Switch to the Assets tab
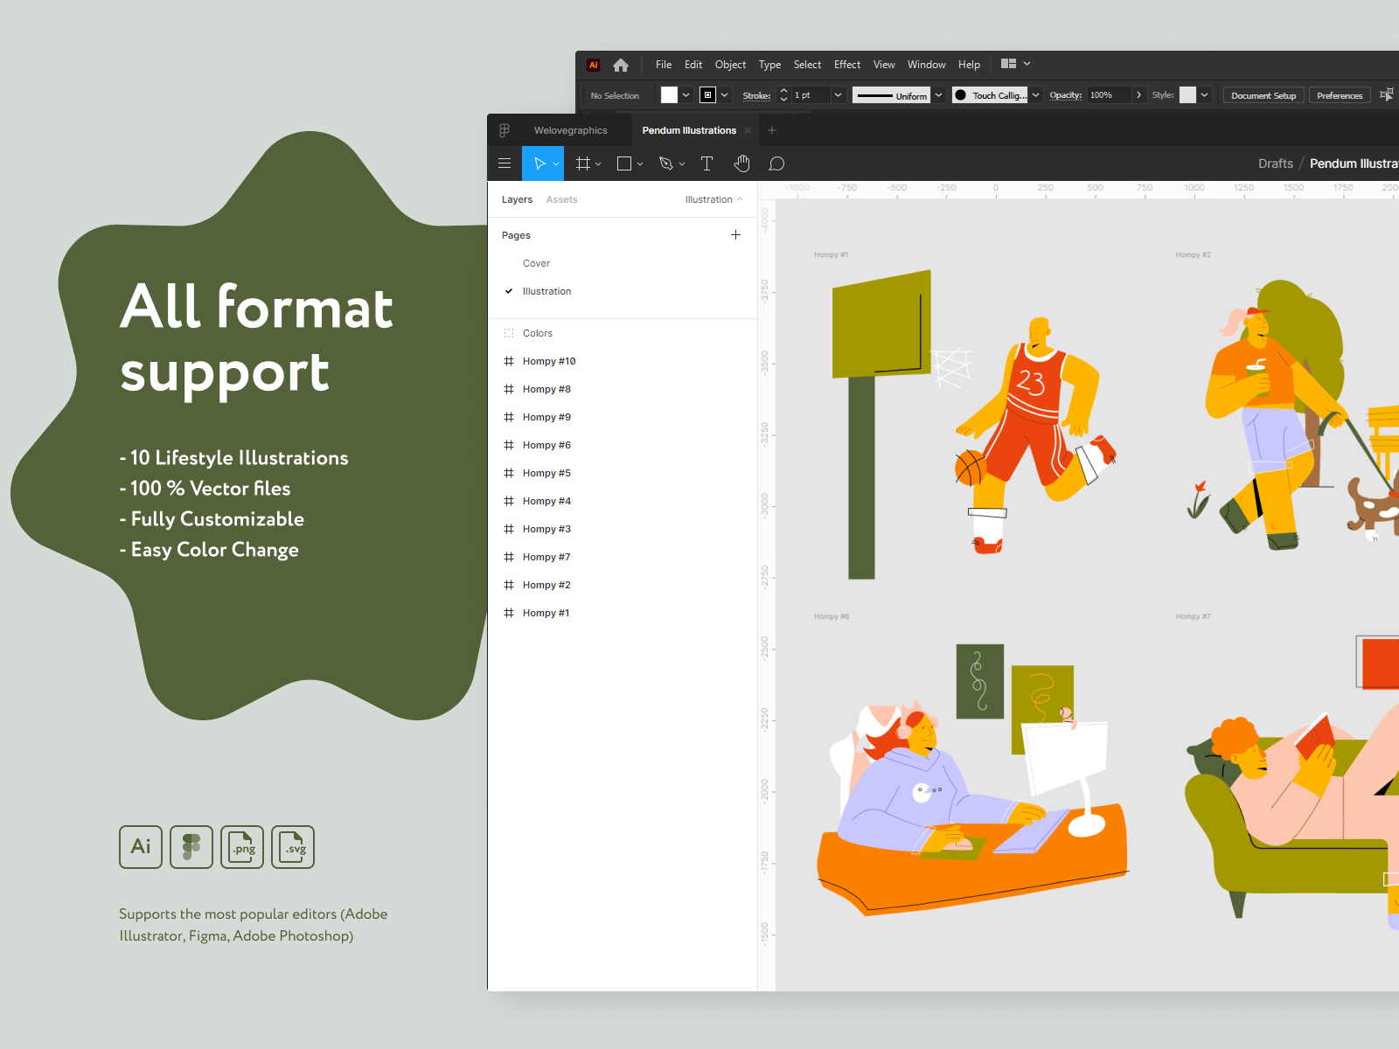 point(561,199)
